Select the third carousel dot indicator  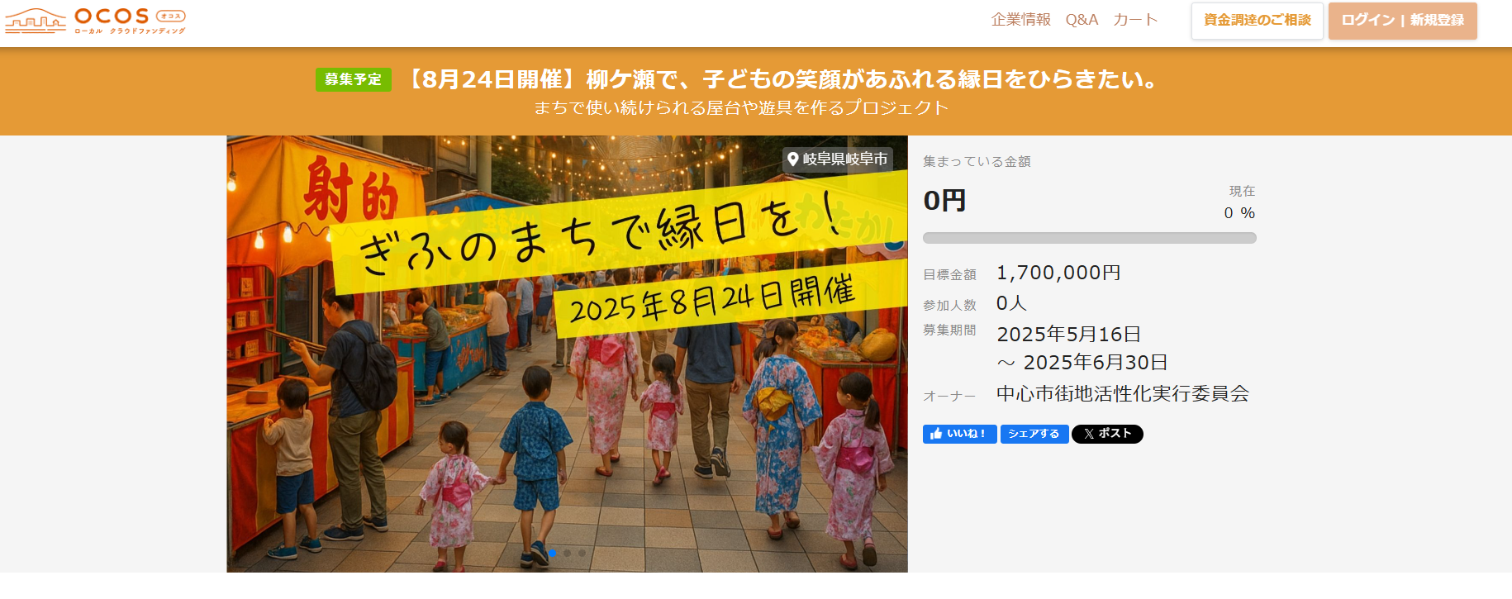[x=582, y=553]
